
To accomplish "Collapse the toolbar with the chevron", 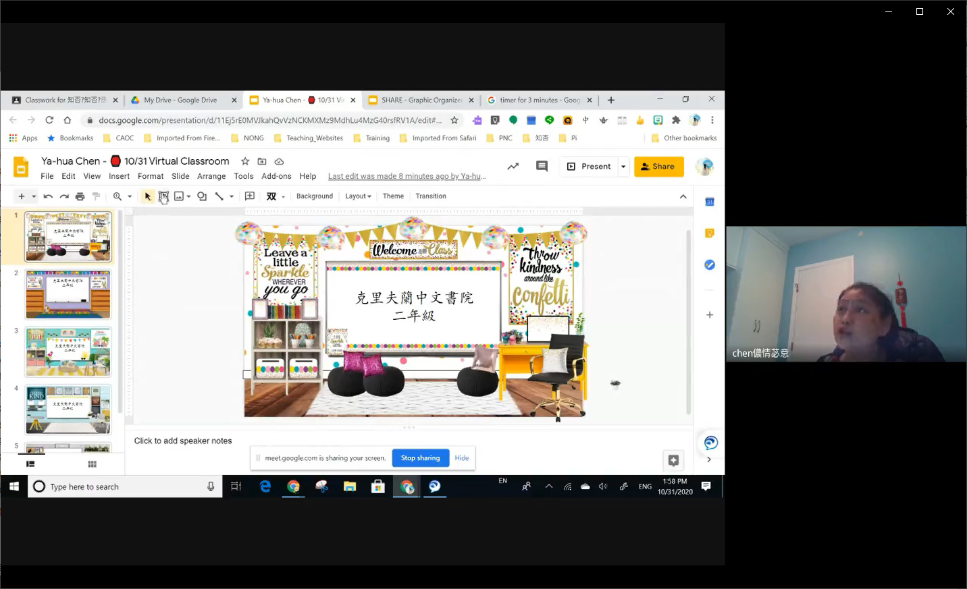I will [x=683, y=196].
